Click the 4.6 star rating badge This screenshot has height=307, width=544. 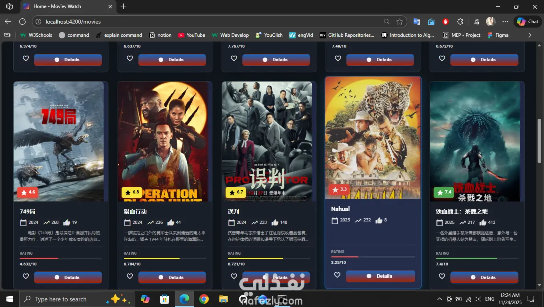28,192
